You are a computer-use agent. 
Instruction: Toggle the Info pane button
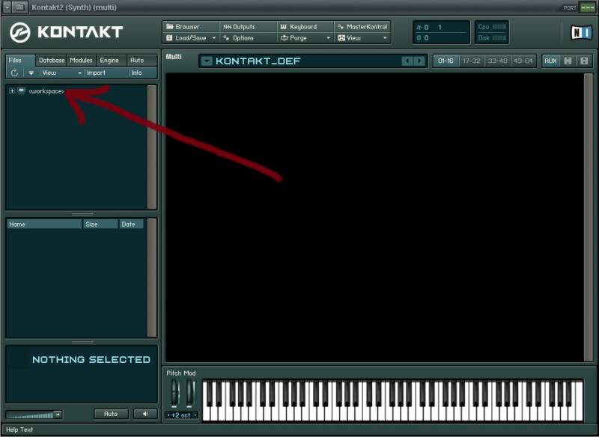(142, 73)
